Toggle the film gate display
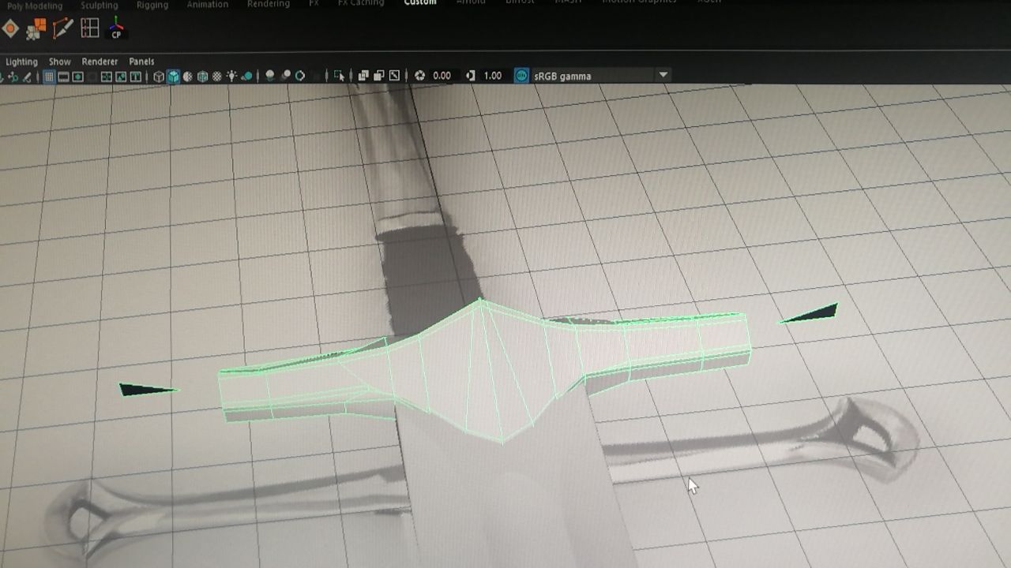The width and height of the screenshot is (1011, 568). (x=63, y=77)
